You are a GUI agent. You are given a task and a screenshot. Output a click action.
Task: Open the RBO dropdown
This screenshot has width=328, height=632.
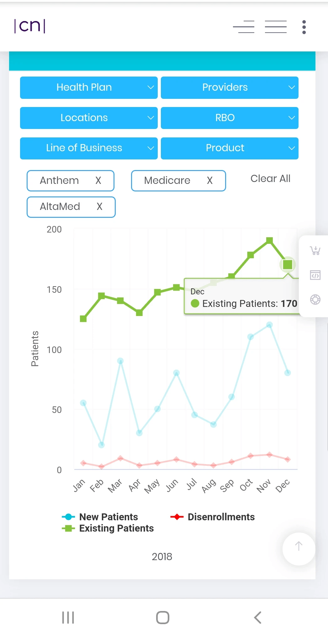[230, 118]
